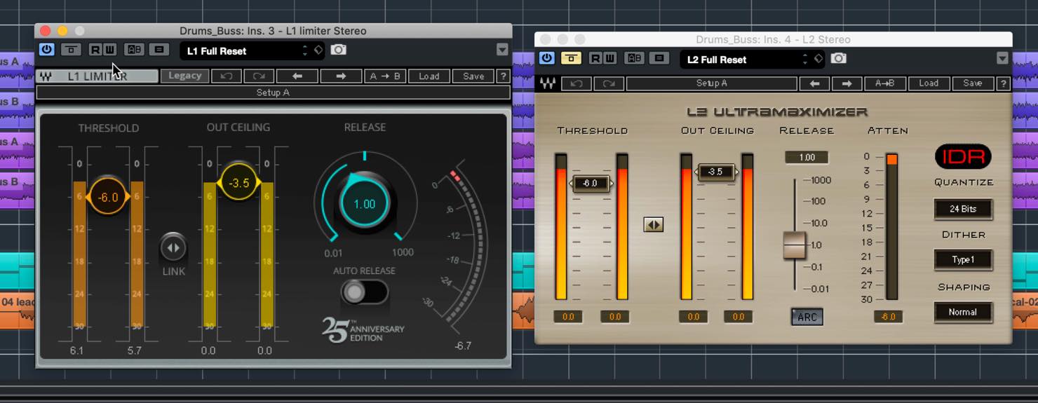
Task: Load next preset in L2 toolbar
Action: click(x=847, y=83)
